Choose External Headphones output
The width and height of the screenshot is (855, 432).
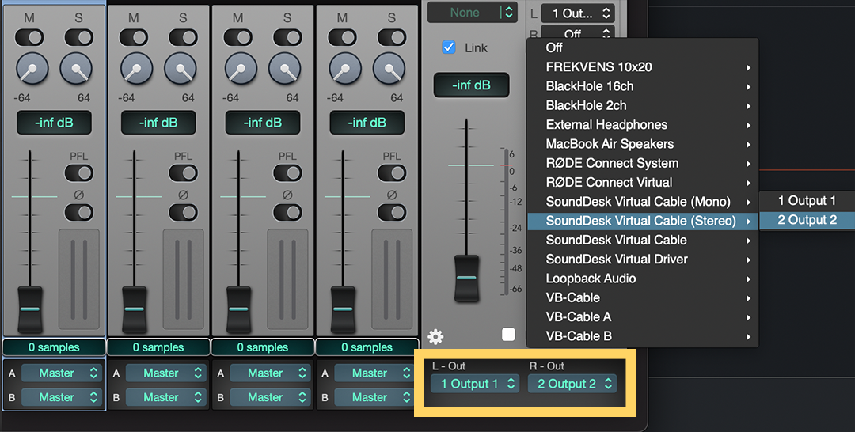click(642, 125)
